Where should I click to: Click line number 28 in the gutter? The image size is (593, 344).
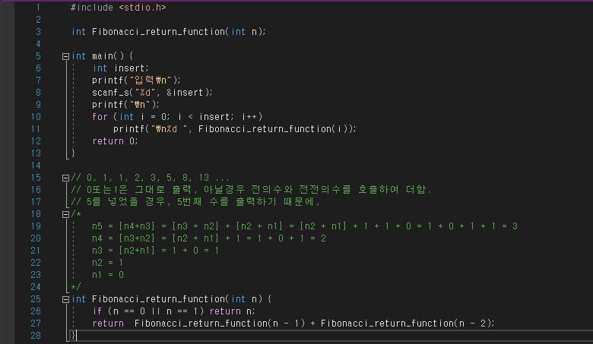point(36,336)
